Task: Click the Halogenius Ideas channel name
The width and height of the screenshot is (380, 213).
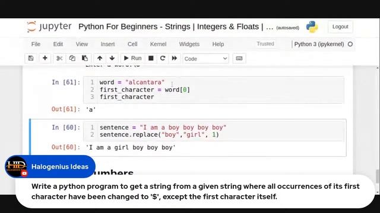Action: [60, 167]
